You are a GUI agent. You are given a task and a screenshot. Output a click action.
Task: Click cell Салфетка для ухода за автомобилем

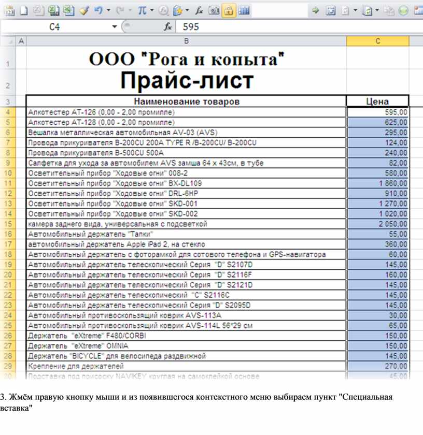tap(187, 163)
